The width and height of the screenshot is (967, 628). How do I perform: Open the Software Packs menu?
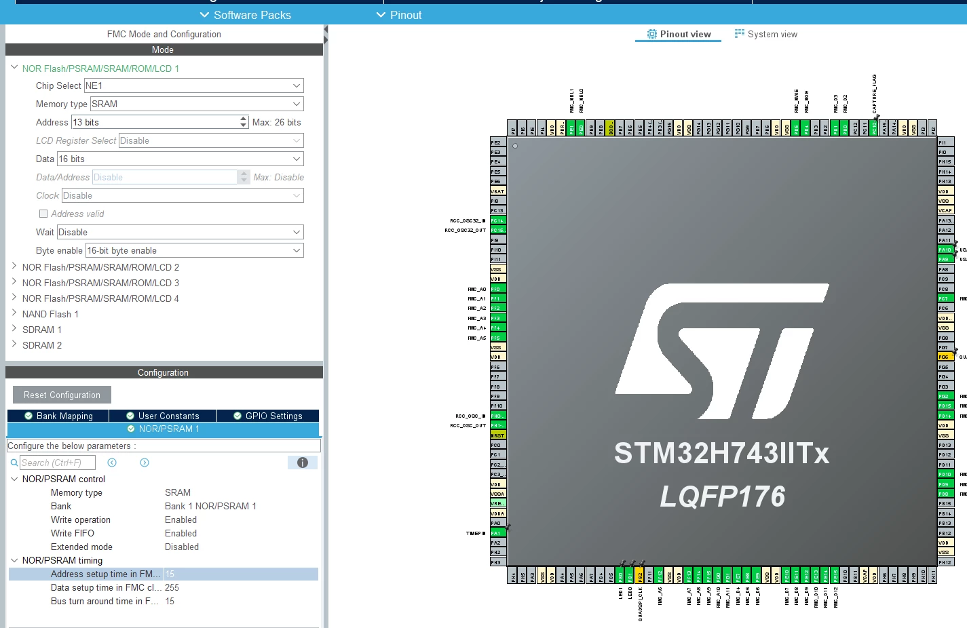[x=245, y=15]
